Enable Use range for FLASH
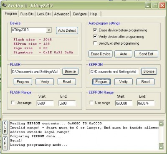 [x=13, y=103]
